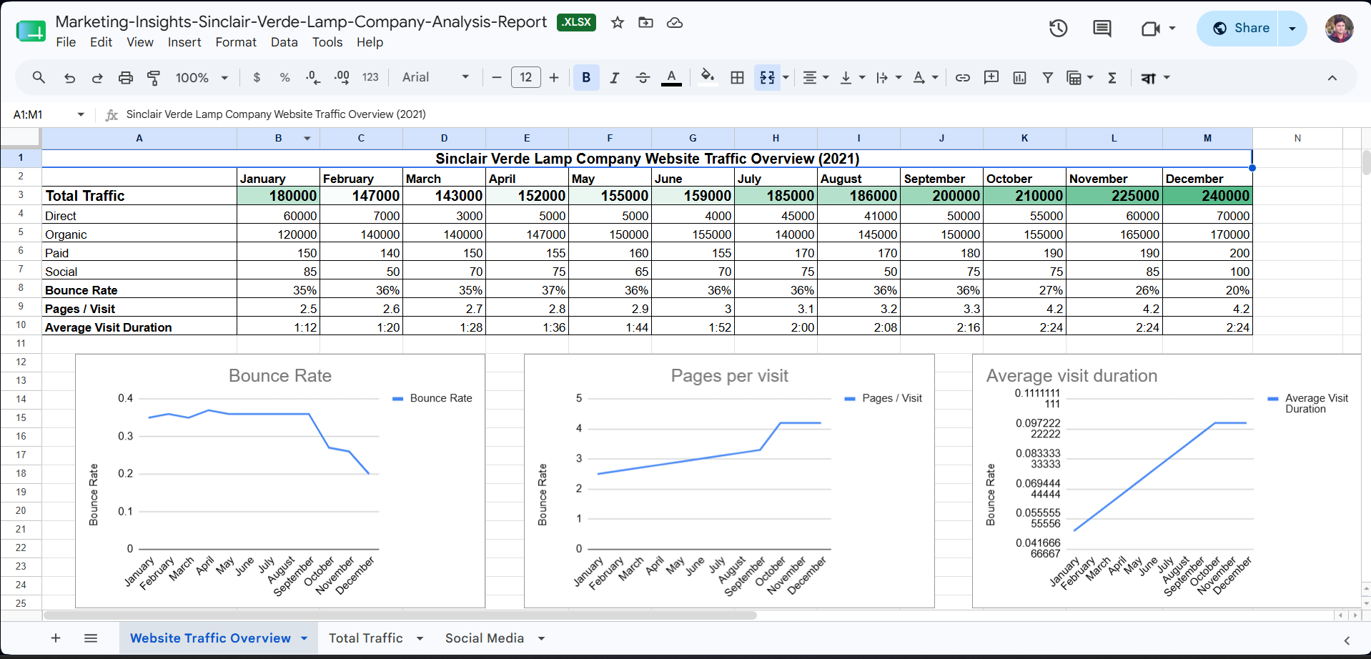Viewport: 1371px width, 659px height.
Task: Toggle strikethrough formatting
Action: pyautogui.click(x=643, y=77)
